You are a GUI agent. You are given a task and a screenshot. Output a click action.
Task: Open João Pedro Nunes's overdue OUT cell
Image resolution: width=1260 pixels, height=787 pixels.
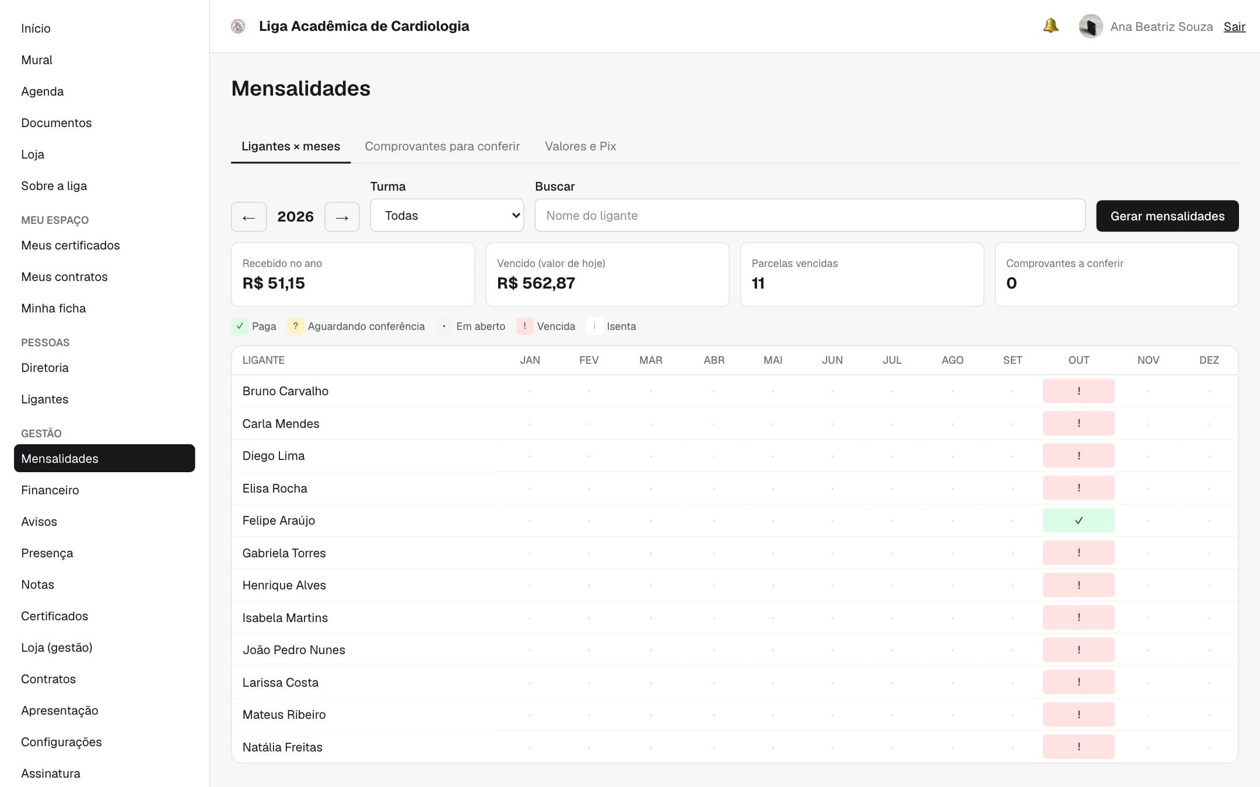(1079, 650)
